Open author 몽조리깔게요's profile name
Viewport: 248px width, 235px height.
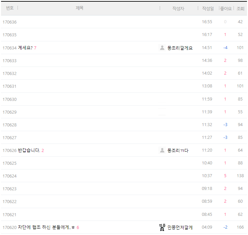(180, 48)
